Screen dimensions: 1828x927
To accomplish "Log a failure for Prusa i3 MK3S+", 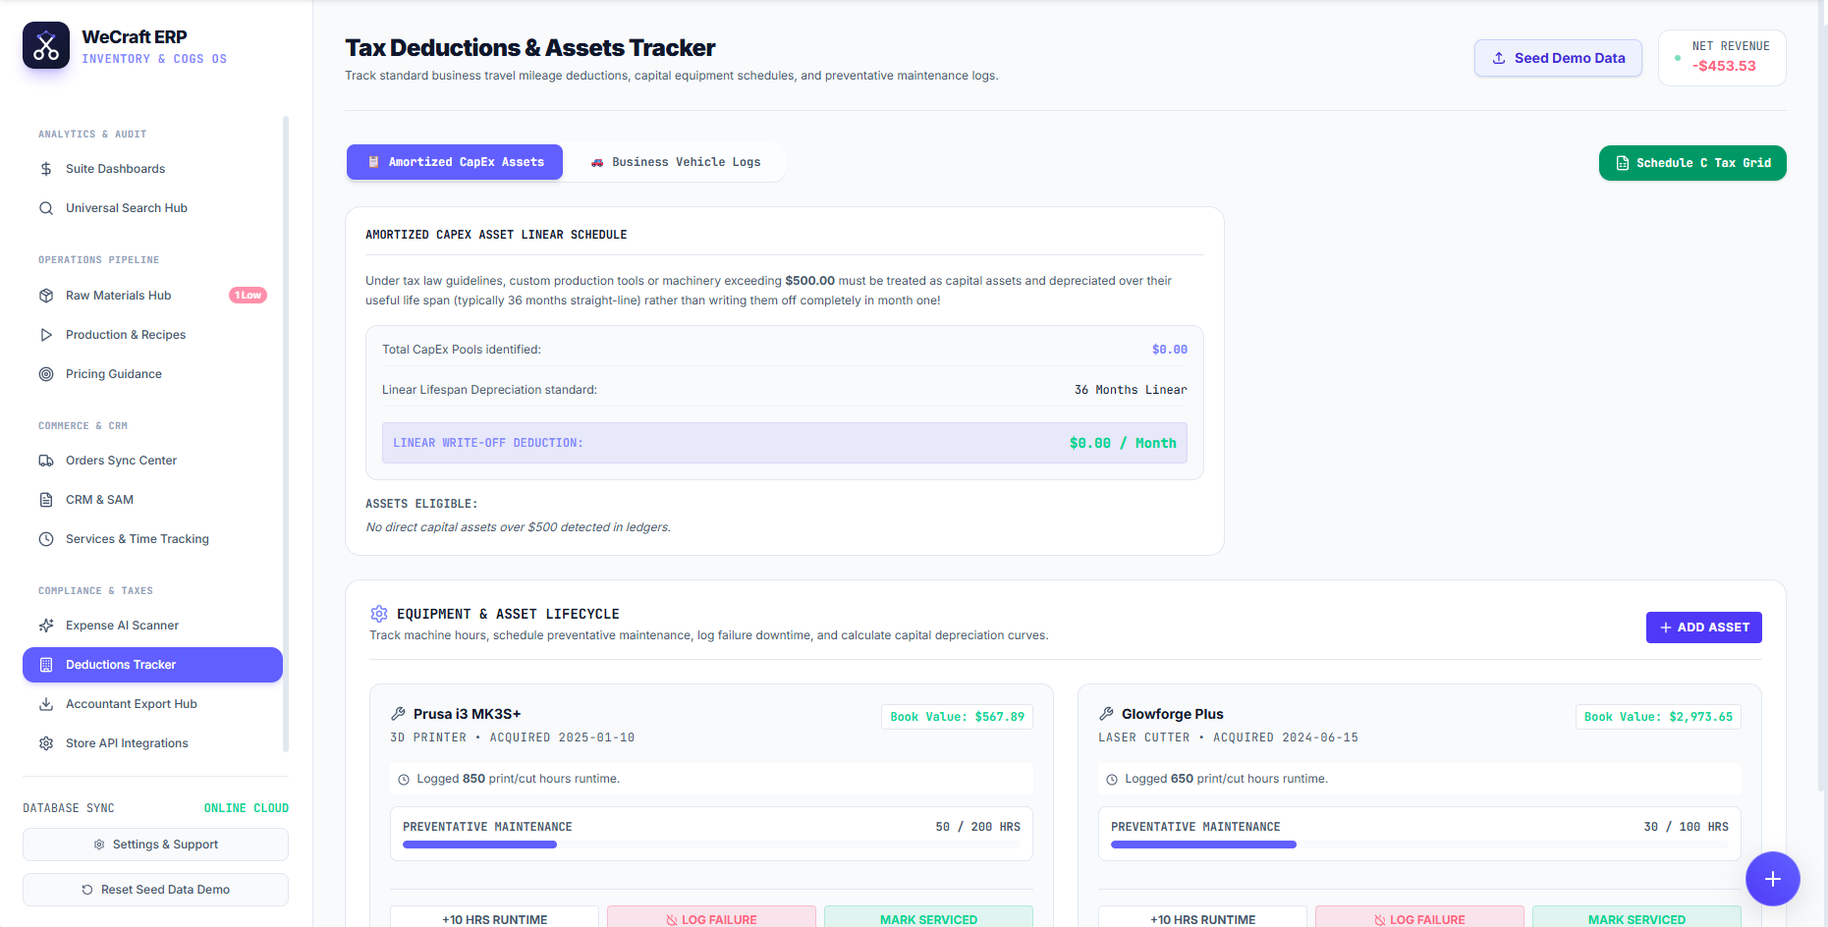I will point(711,918).
